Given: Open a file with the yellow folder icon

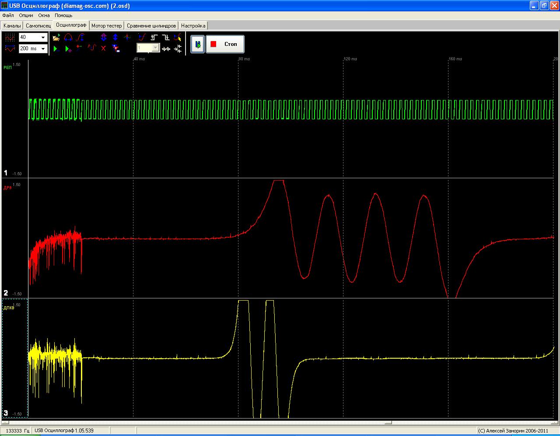Looking at the screenshot, I should 56,38.
